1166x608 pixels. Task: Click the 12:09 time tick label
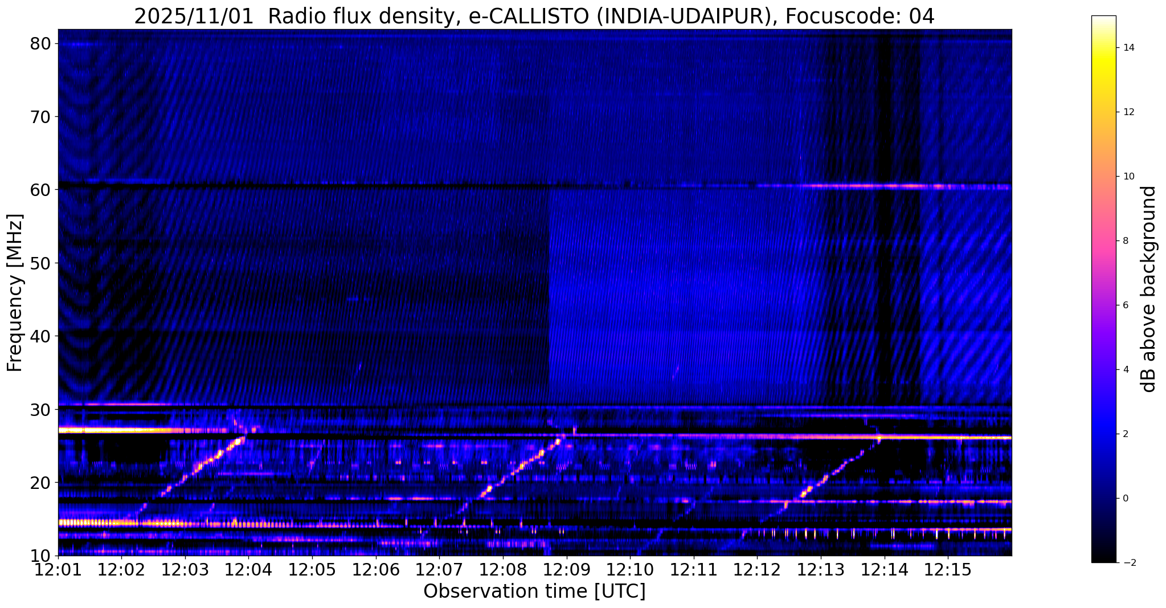[567, 570]
